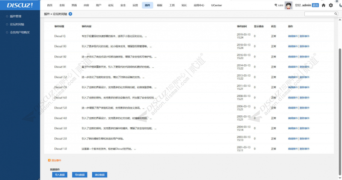This screenshot has height=180, width=342.
Task: Edit the Discuz! X2 event
Action: (293, 57)
